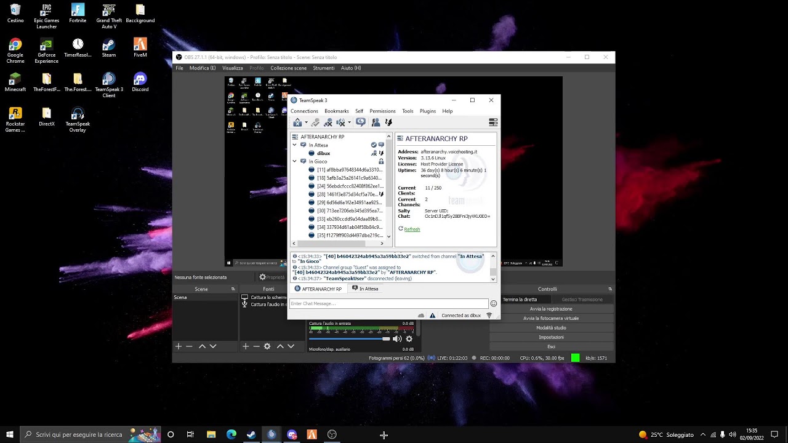788x443 pixels.
Task: Click Avvia la registrazione in OBS
Action: pos(551,309)
